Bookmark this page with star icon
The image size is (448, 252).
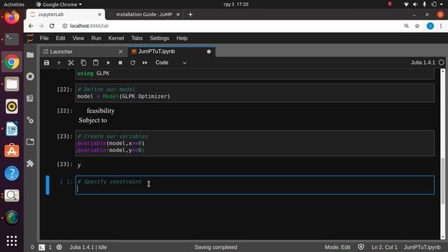pos(417,26)
